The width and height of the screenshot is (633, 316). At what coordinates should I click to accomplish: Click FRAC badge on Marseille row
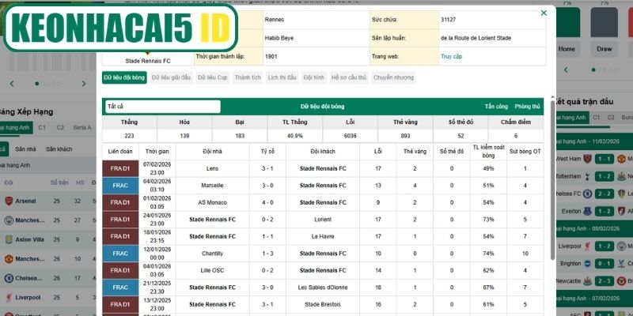pyautogui.click(x=120, y=186)
